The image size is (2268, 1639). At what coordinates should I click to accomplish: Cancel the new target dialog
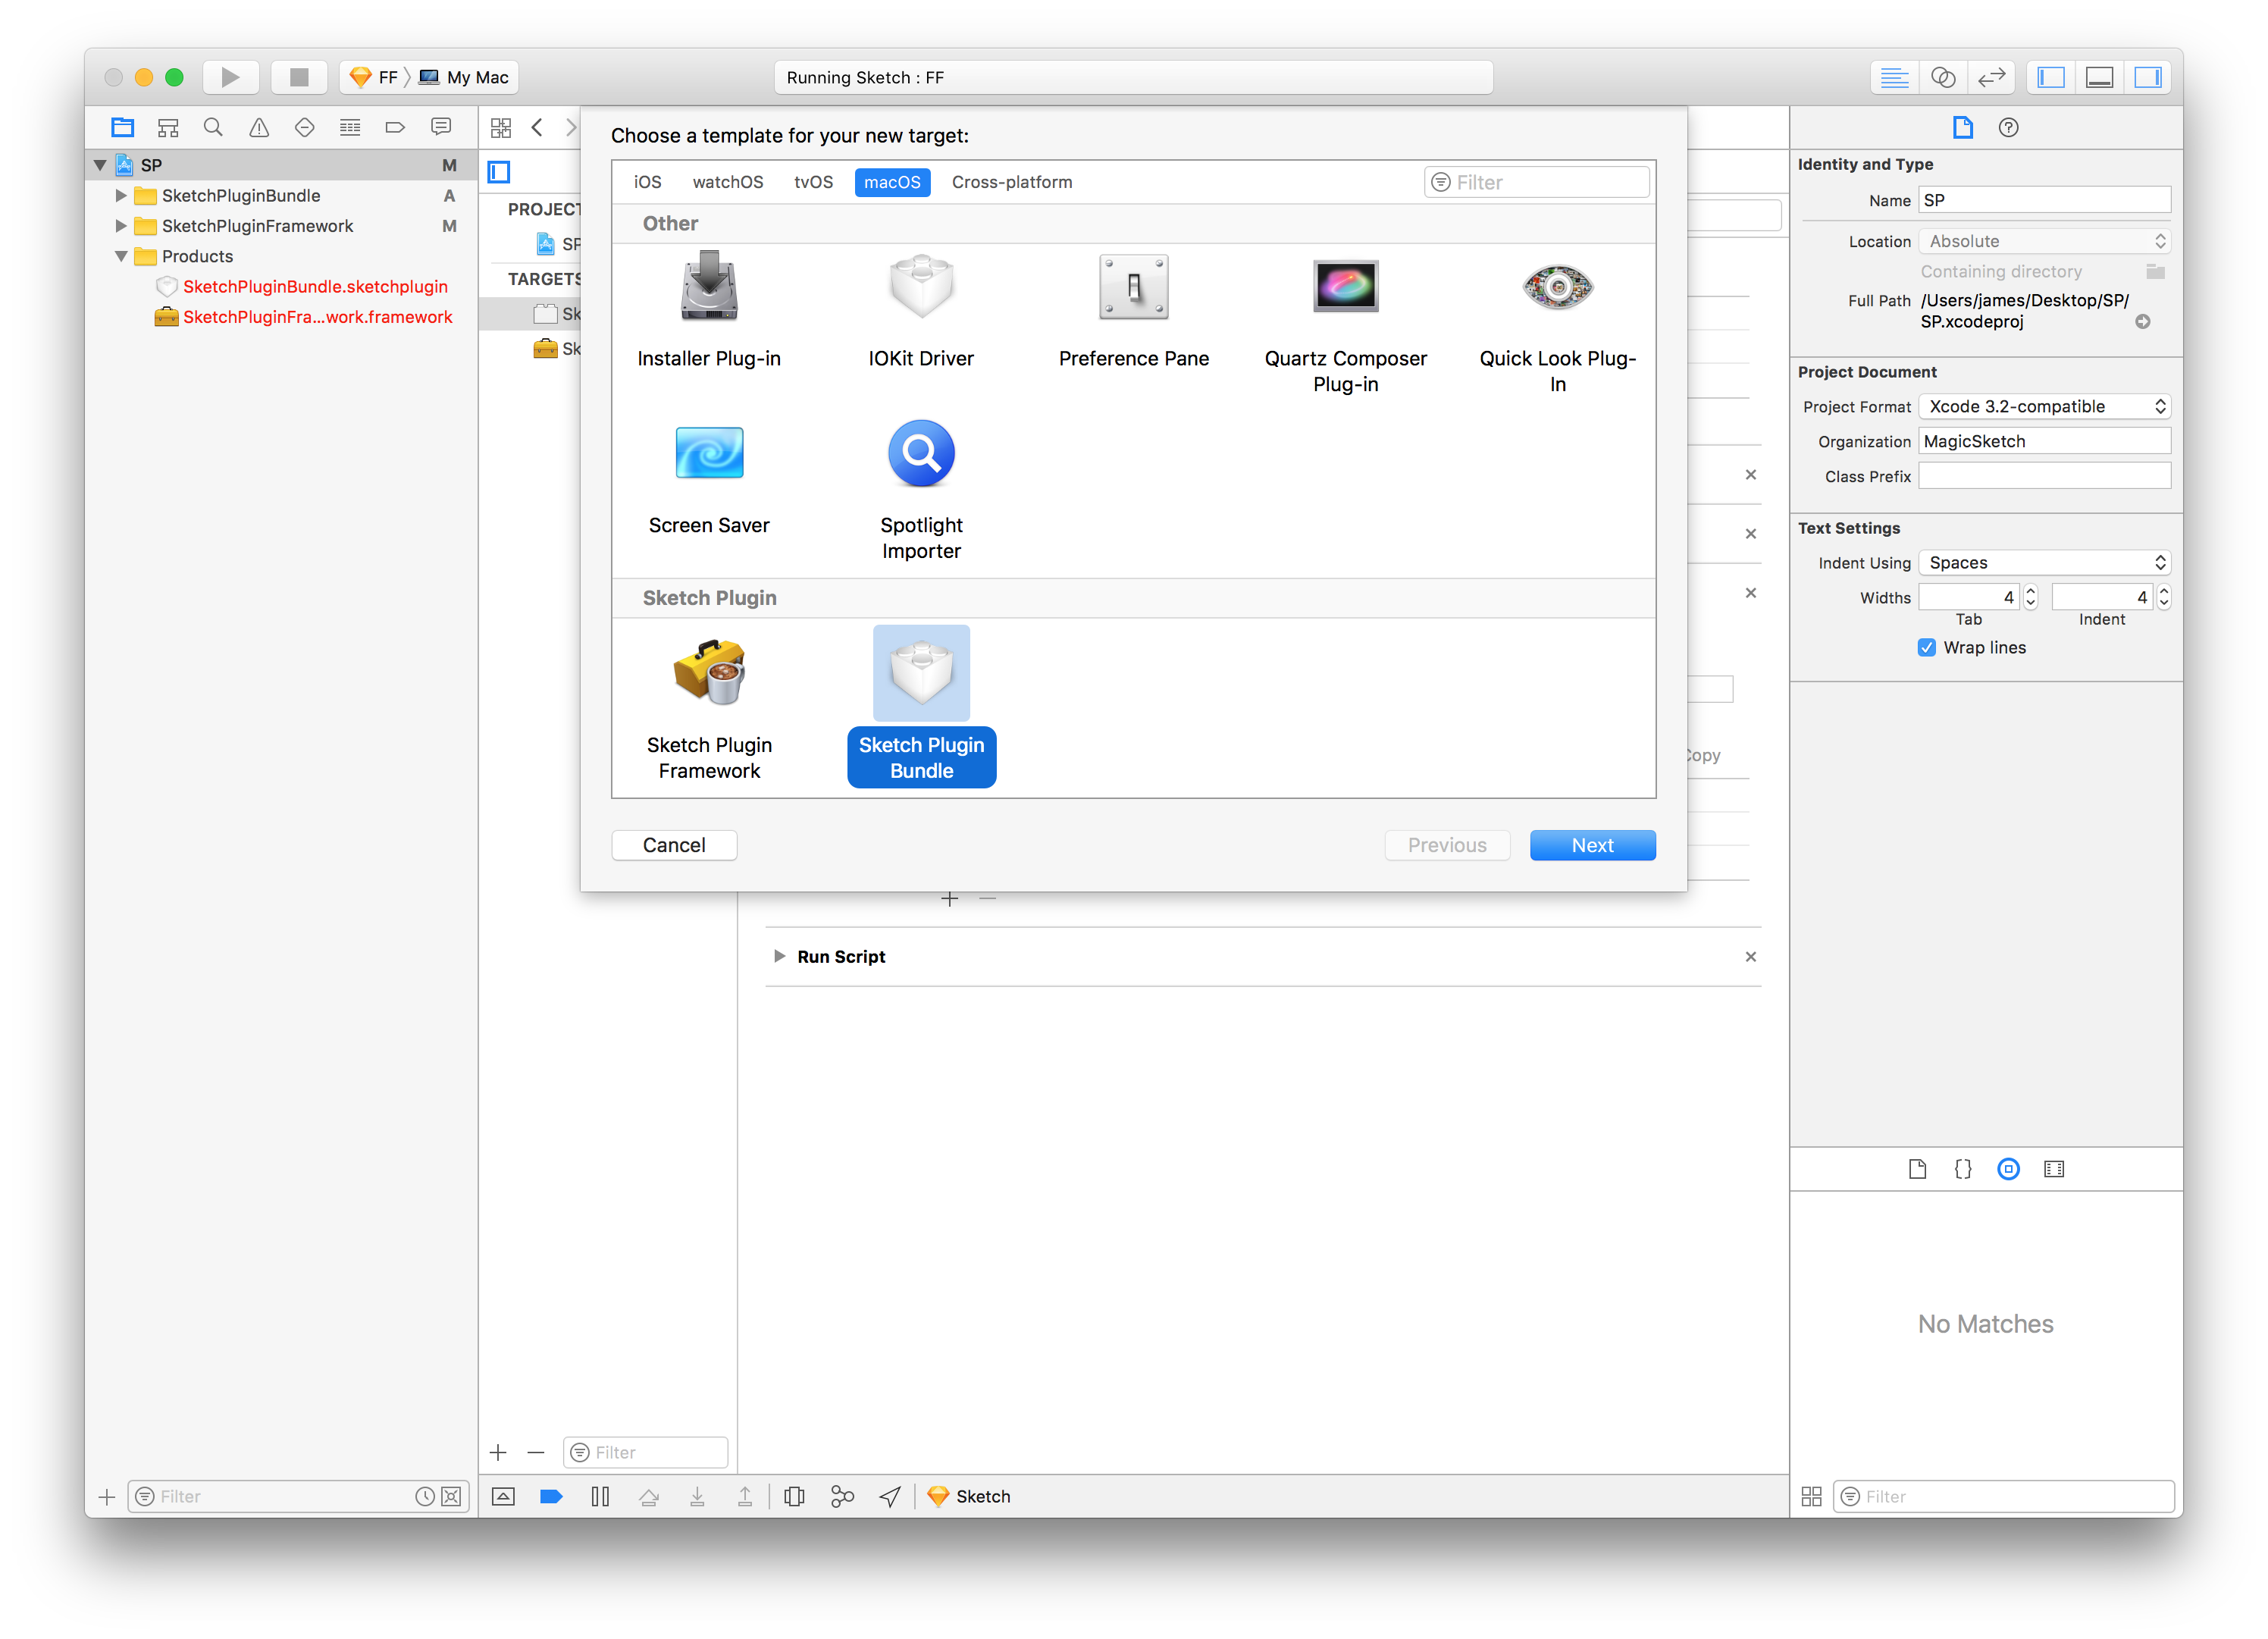click(674, 845)
